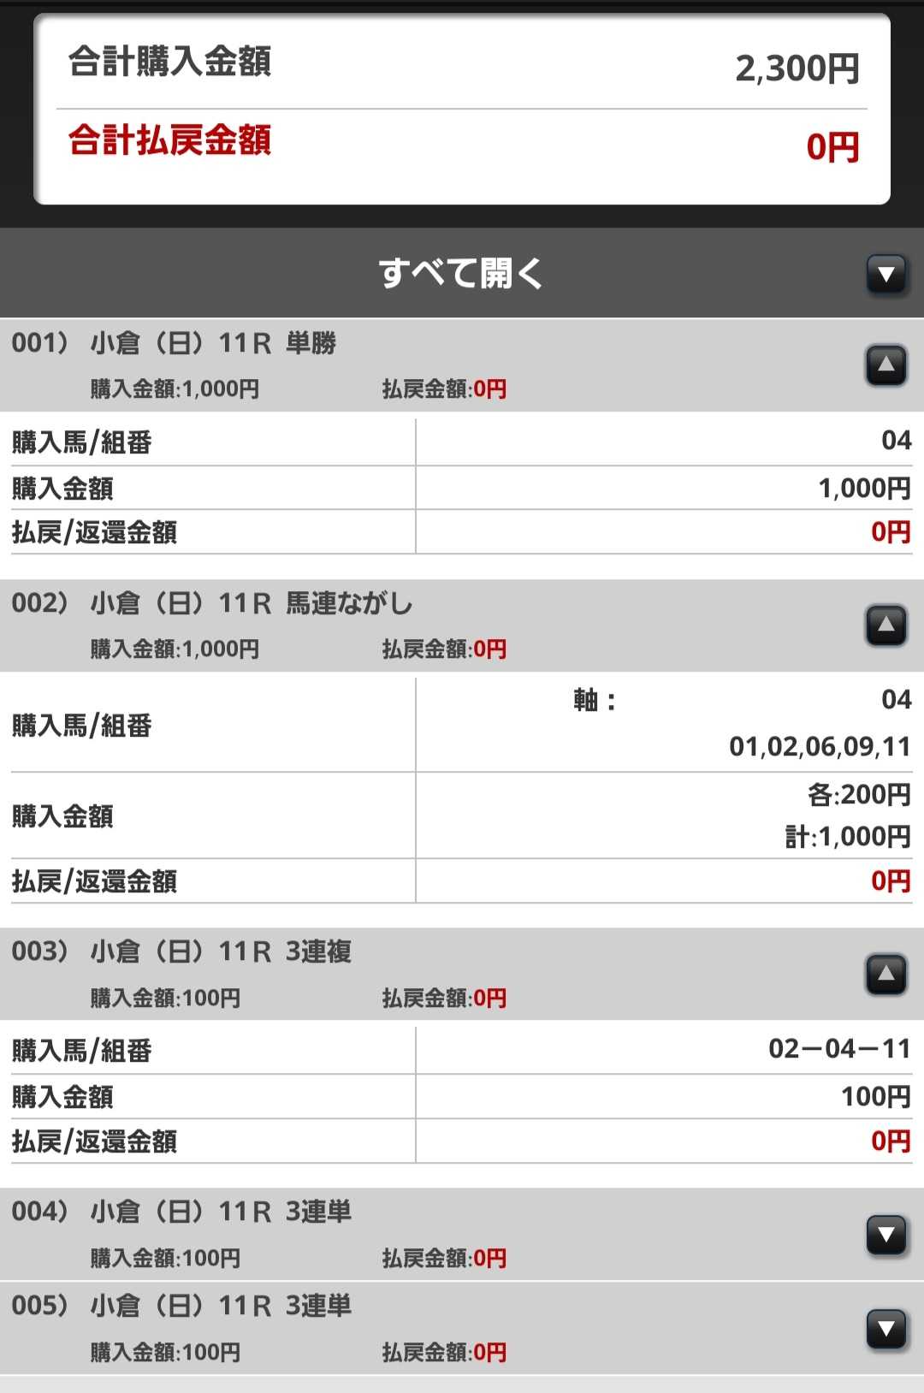Tap the すべて開く header text

point(460,274)
